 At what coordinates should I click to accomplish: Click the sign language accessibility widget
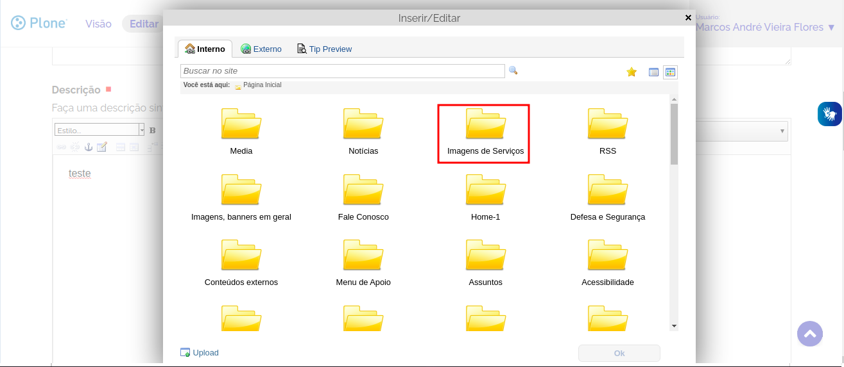829,114
